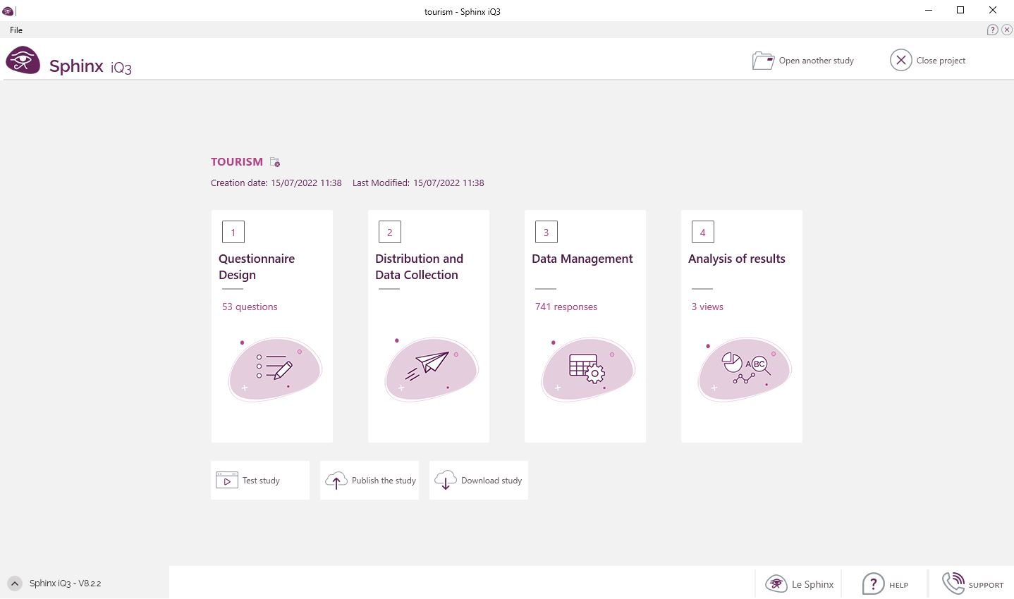This screenshot has width=1014, height=599.
Task: Open HELP using the question mark icon
Action: [874, 583]
